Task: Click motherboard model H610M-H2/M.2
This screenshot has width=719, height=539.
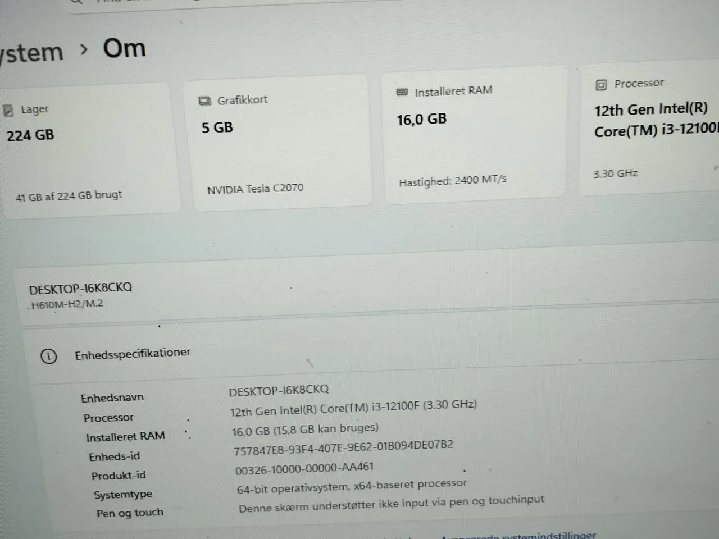Action: (67, 305)
